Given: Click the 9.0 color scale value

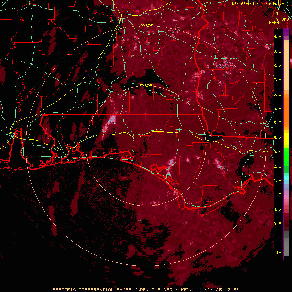Looking at the screenshot, I should (277, 51).
